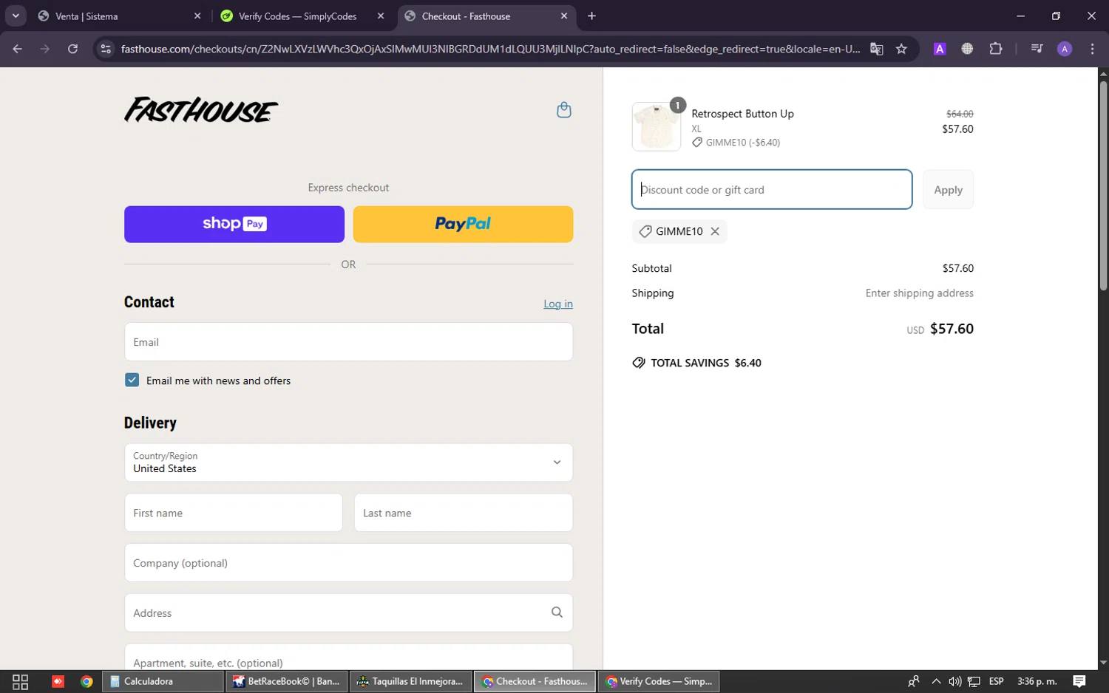Open the Chrome three-dot menu

[x=1092, y=49]
